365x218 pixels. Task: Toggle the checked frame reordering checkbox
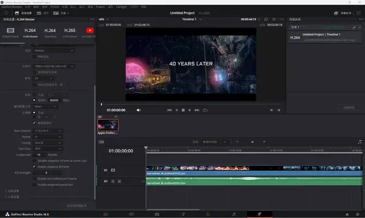click(34, 123)
